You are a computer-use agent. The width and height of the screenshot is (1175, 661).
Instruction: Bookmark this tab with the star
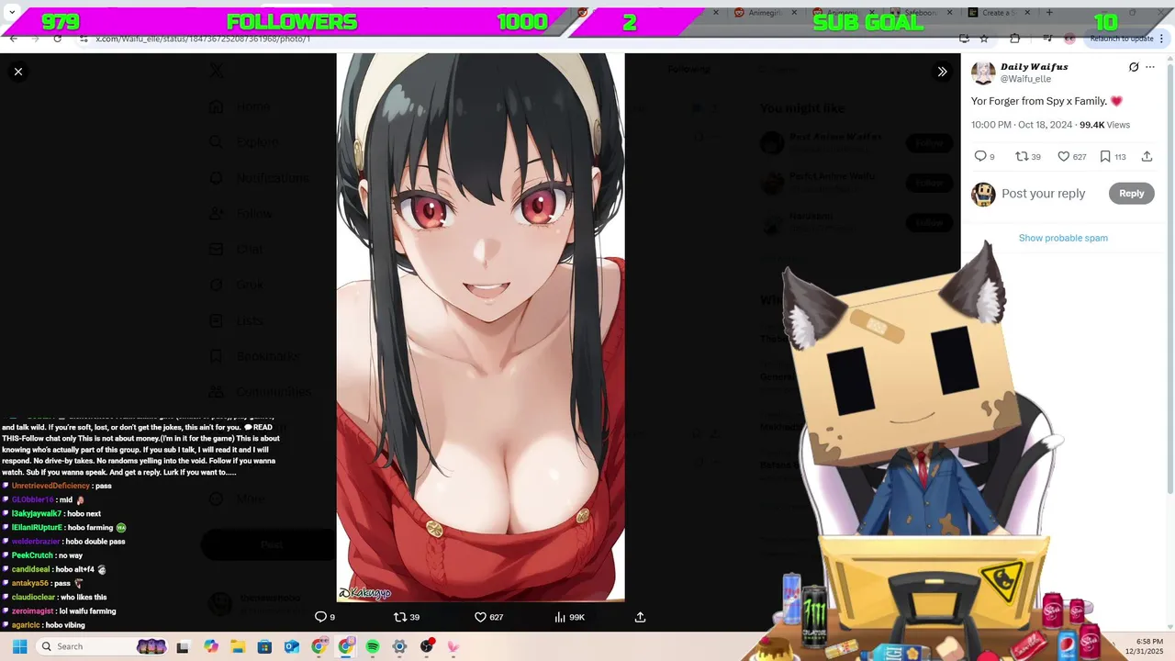click(984, 39)
